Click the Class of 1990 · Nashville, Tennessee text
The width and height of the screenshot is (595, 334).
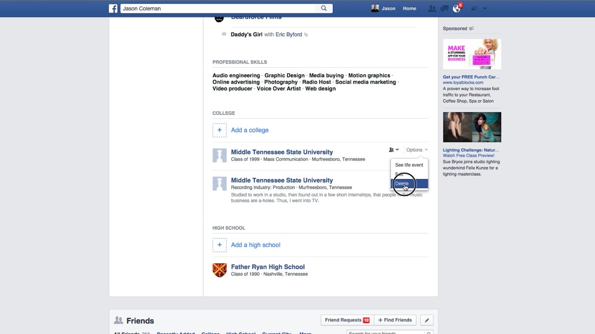tap(269, 274)
